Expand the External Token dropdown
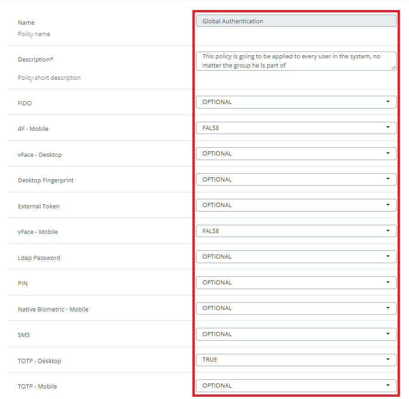Screen dimensions: 409x399 pyautogui.click(x=296, y=205)
